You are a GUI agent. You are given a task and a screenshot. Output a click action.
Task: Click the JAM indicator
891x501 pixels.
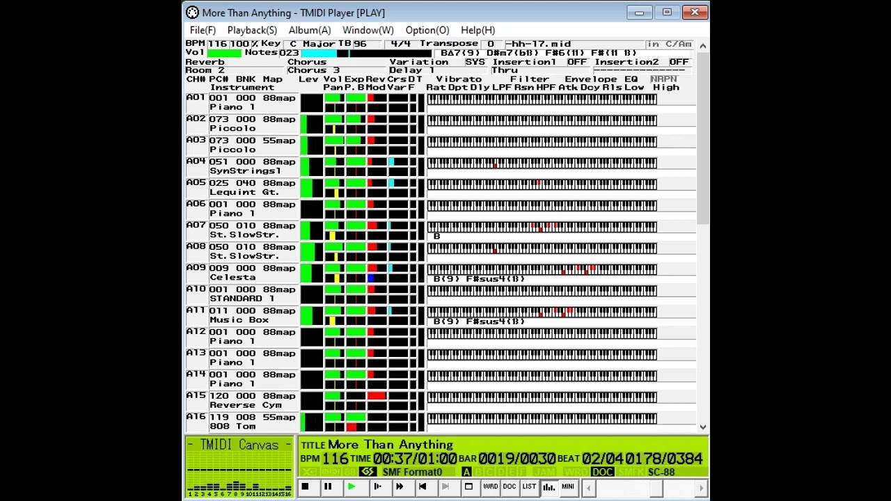click(x=544, y=472)
